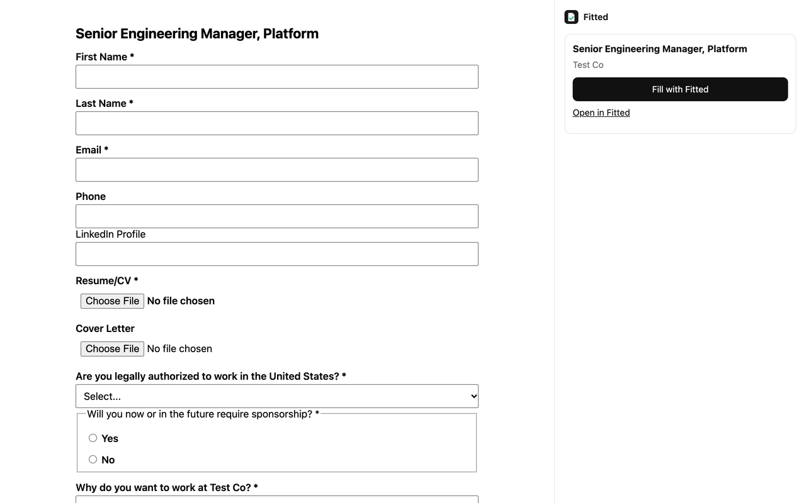Select No for requiring sponsorship
The image size is (806, 503).
[93, 460]
